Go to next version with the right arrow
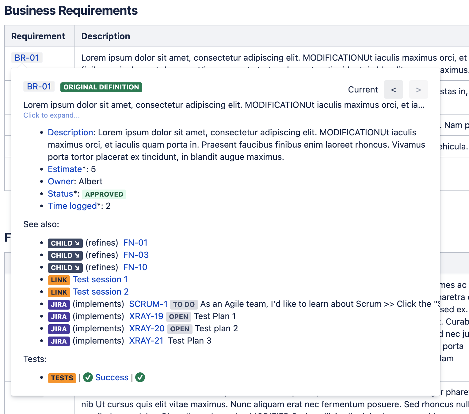This screenshot has width=469, height=414. (x=418, y=89)
